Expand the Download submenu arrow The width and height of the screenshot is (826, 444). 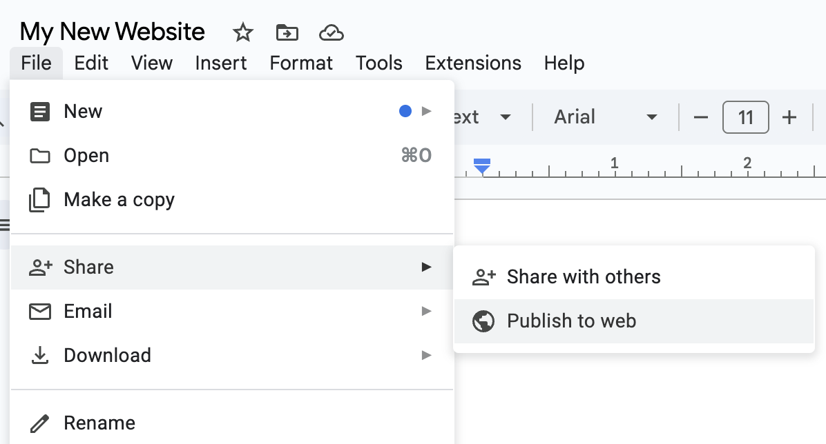point(426,355)
